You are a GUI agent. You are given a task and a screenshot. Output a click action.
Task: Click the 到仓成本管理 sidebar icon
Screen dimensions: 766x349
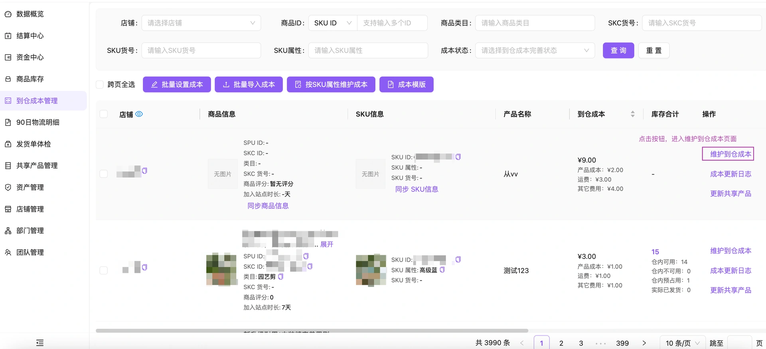coord(8,101)
